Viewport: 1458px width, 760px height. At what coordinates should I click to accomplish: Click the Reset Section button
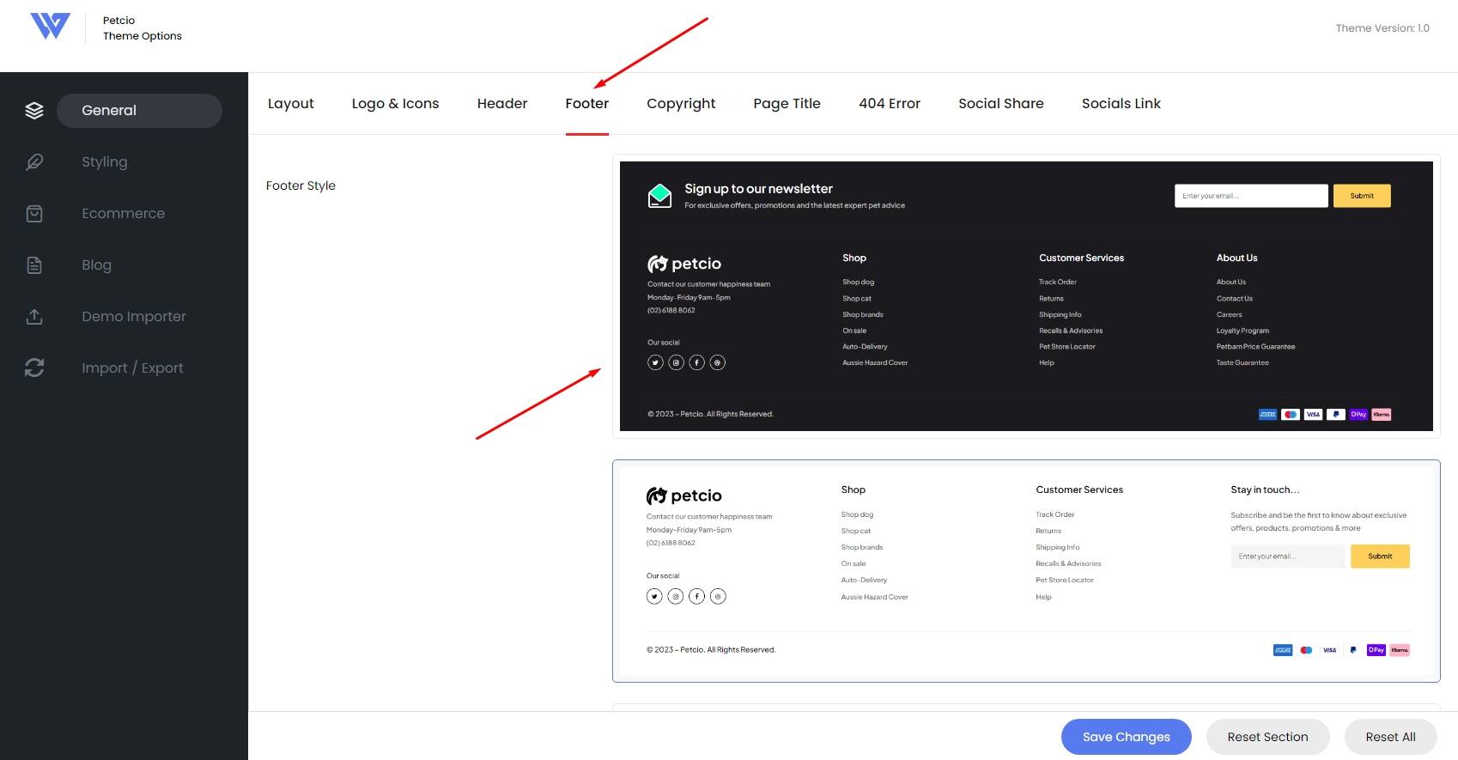(1267, 737)
